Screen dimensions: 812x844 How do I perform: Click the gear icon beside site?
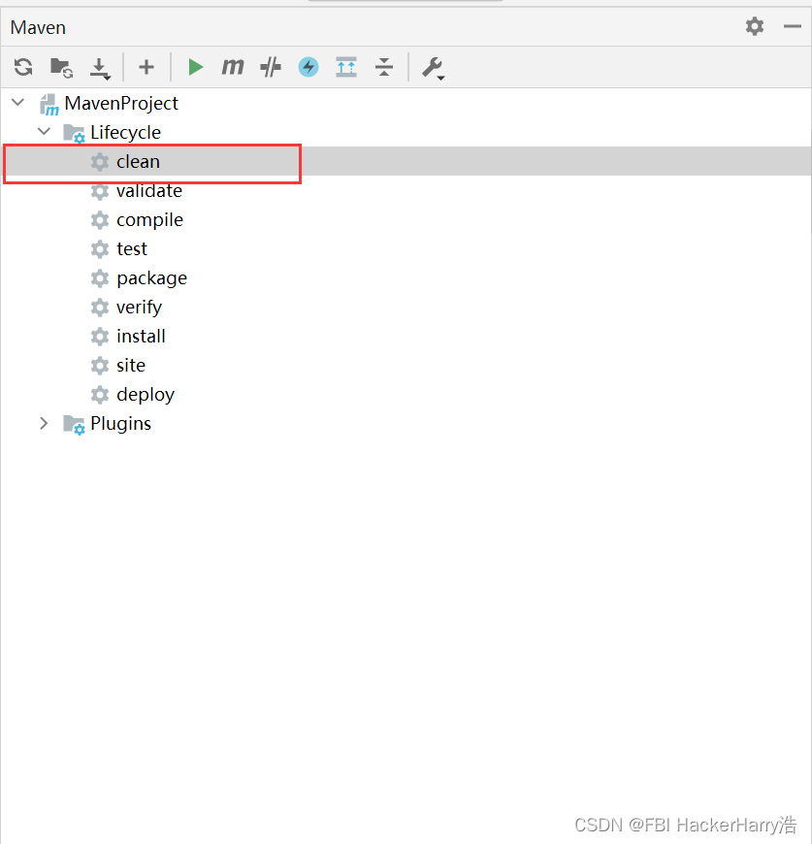(100, 366)
